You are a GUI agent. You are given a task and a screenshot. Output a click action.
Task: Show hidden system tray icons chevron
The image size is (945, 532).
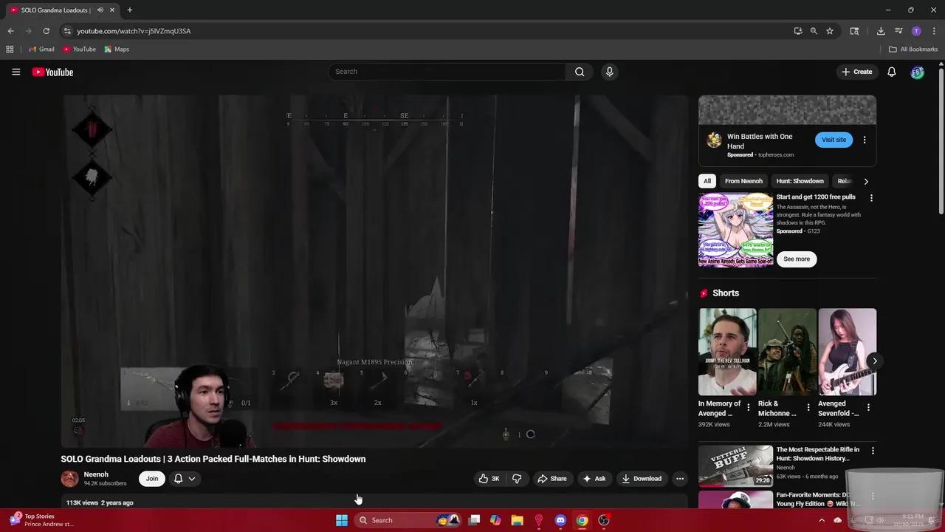pos(821,520)
